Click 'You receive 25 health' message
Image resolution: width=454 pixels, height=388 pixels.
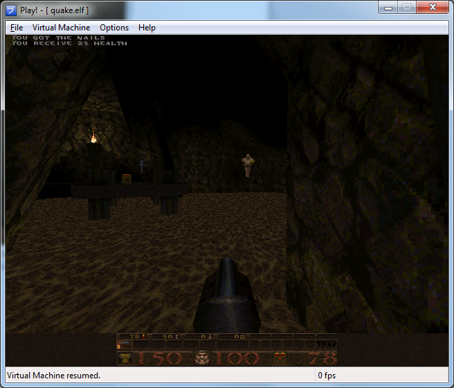point(69,43)
